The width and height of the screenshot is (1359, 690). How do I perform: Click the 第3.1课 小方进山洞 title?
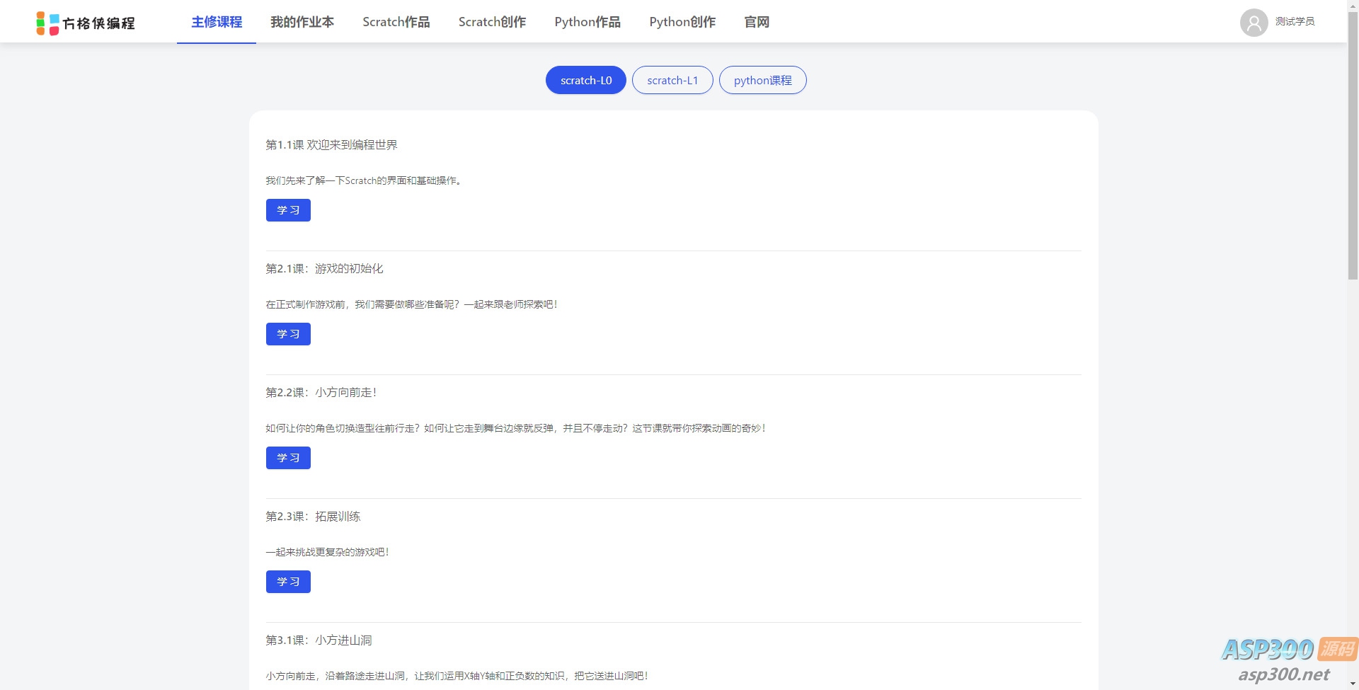click(x=319, y=640)
